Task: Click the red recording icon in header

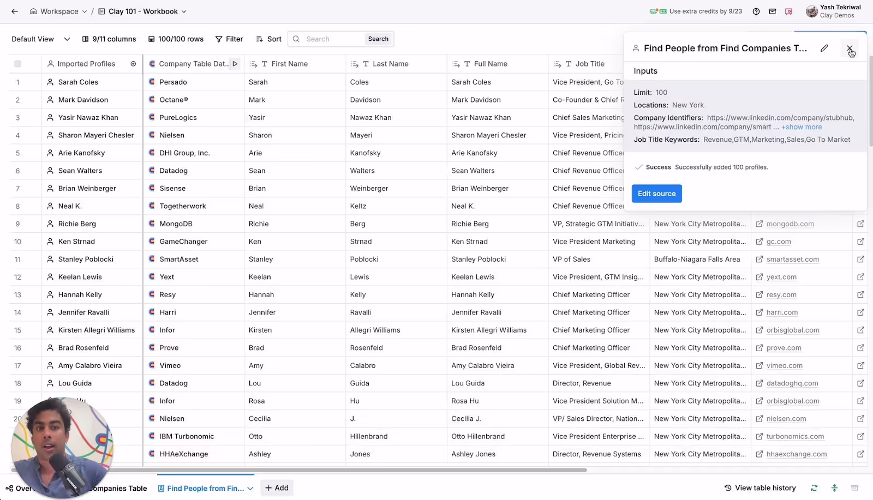Action: [788, 11]
